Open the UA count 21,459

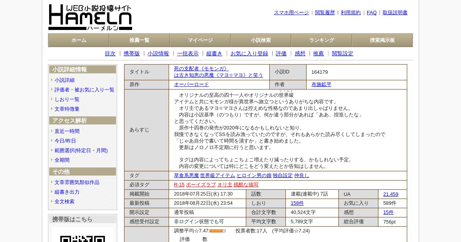[391, 194]
